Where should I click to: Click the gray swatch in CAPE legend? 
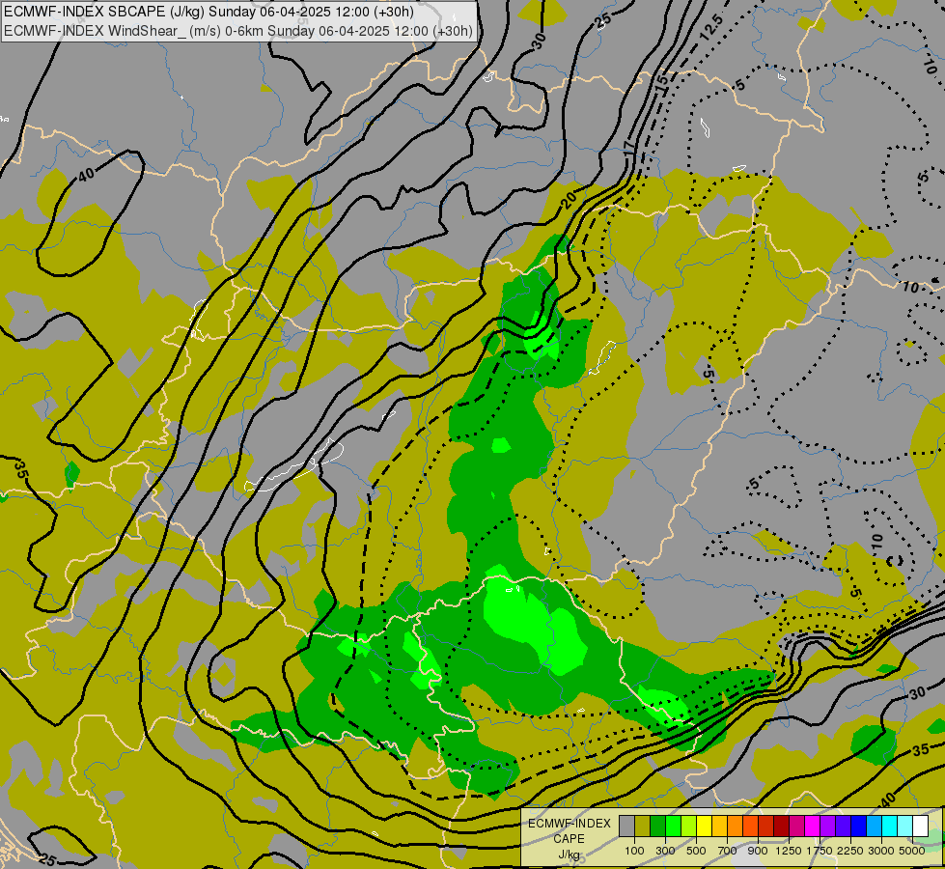click(x=626, y=826)
